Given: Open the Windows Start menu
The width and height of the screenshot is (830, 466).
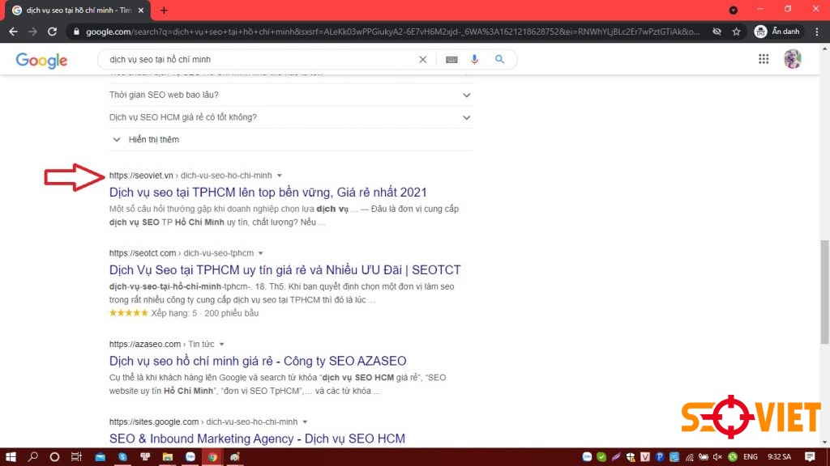Looking at the screenshot, I should tap(10, 457).
